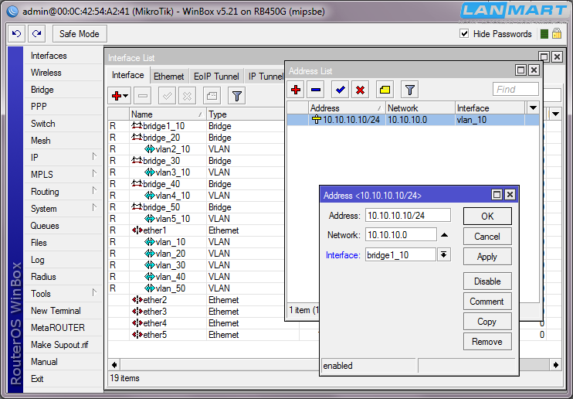This screenshot has height=399, width=573.
Task: Open the Interface dropdown for bridge1_10
Action: (x=444, y=255)
